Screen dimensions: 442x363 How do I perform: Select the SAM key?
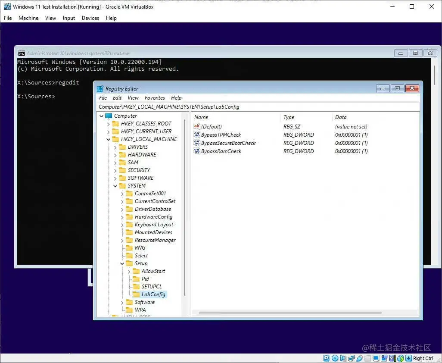[x=133, y=162]
